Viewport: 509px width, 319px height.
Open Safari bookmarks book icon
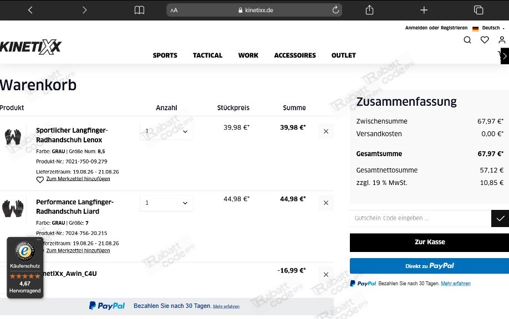click(x=139, y=10)
